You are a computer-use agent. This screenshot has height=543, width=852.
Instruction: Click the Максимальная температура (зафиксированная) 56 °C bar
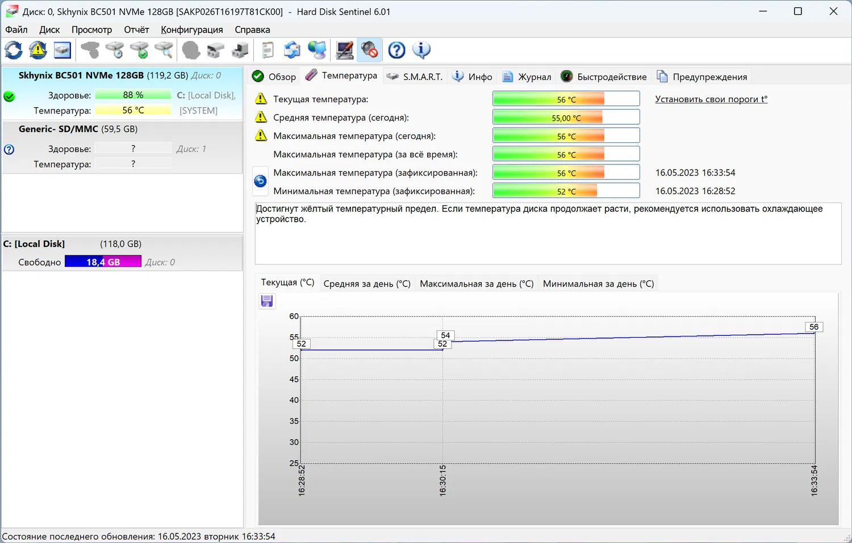[566, 172]
